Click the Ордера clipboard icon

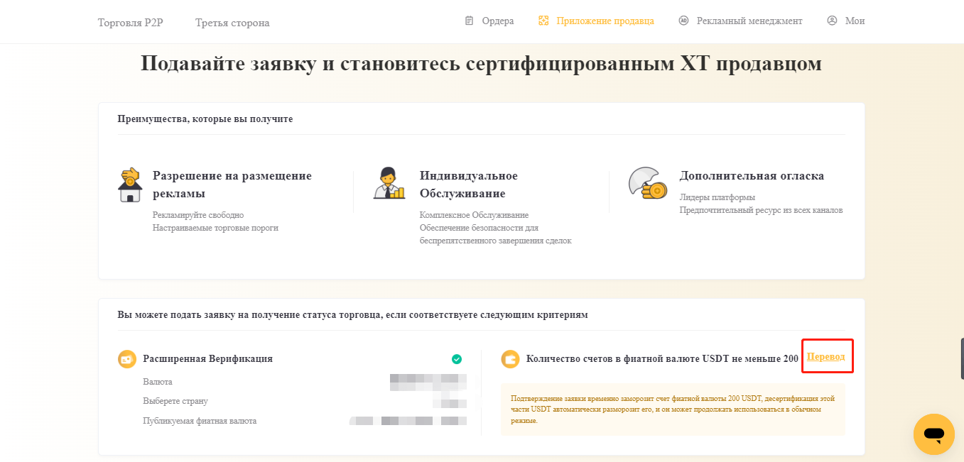click(x=469, y=21)
